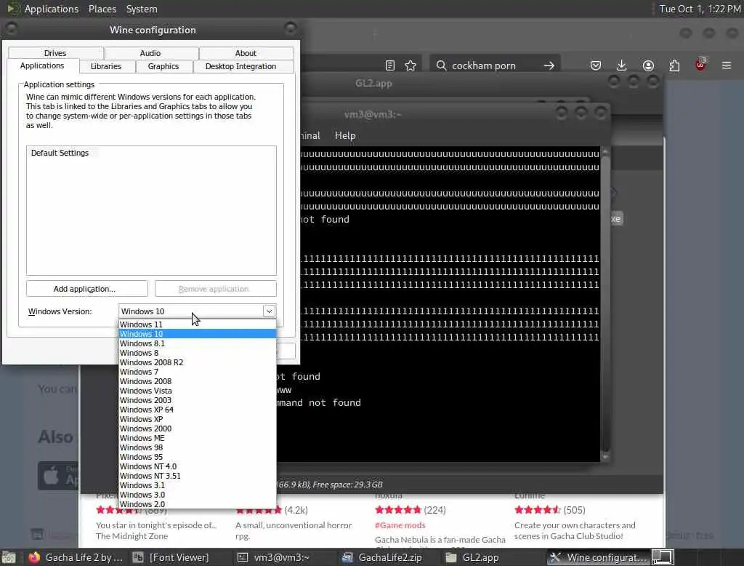Pick Windows ME from the list
744x566 pixels.
tap(197, 438)
